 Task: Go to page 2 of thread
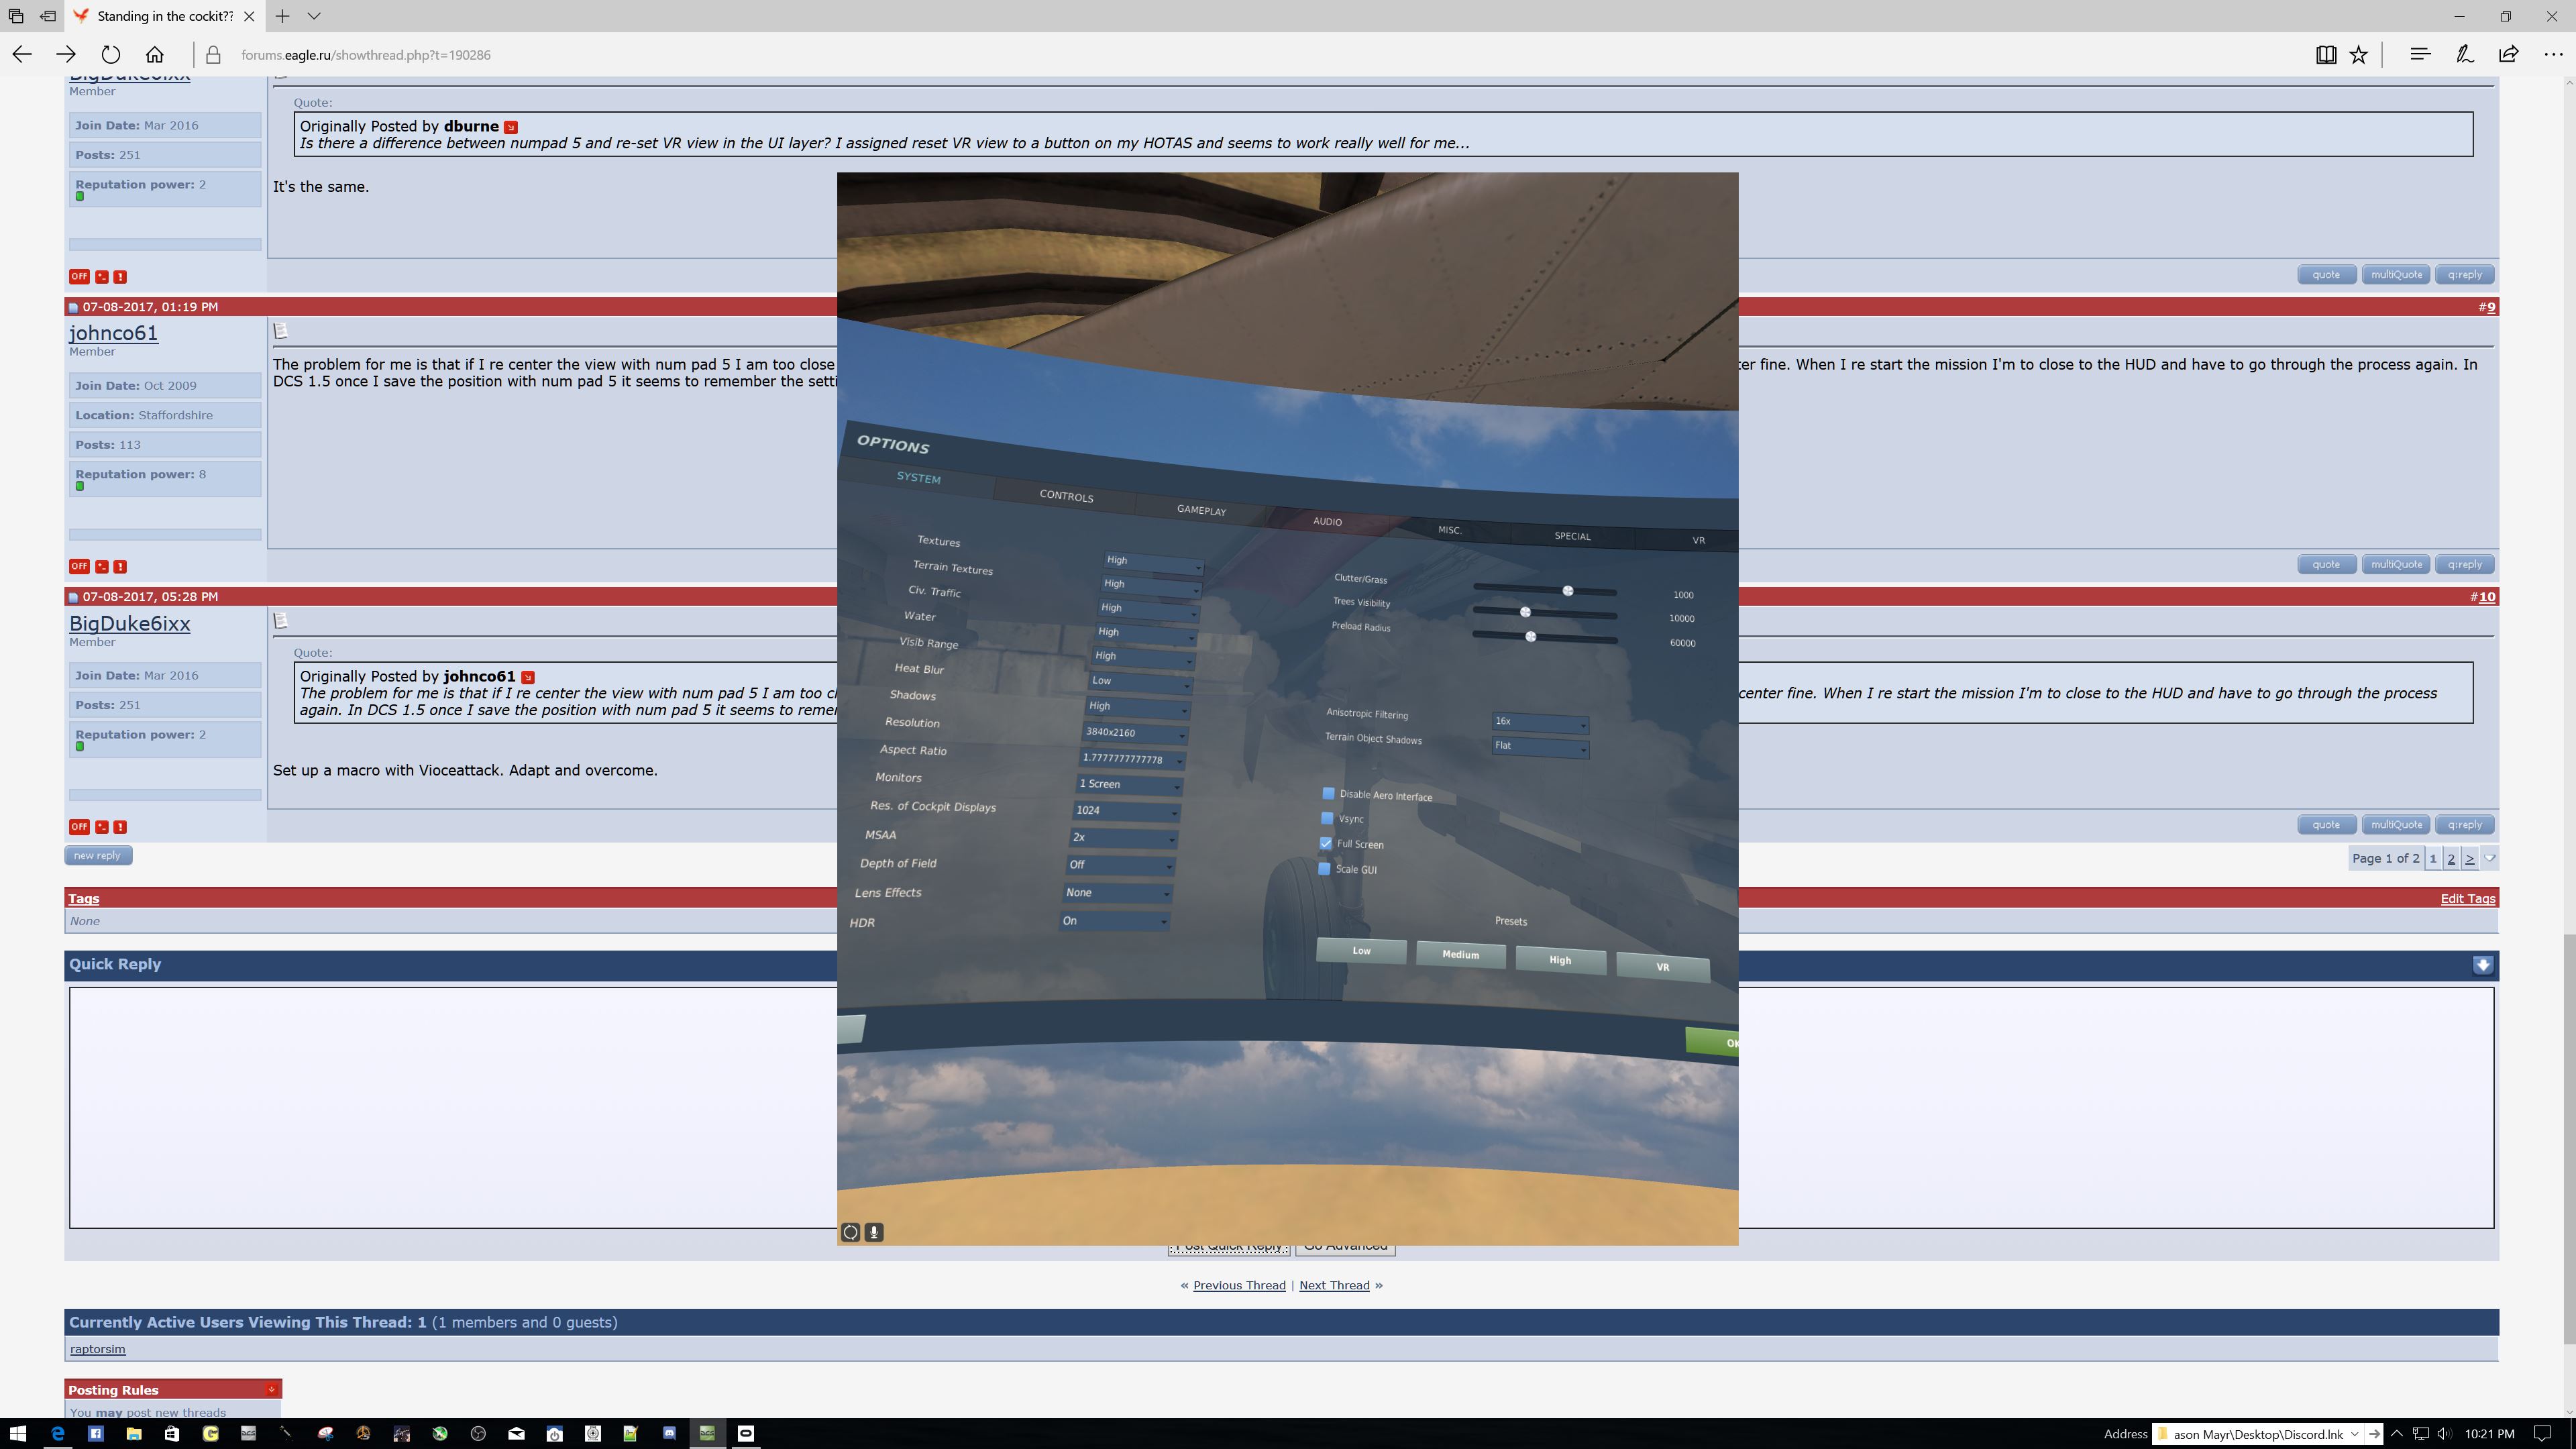pyautogui.click(x=2451, y=858)
